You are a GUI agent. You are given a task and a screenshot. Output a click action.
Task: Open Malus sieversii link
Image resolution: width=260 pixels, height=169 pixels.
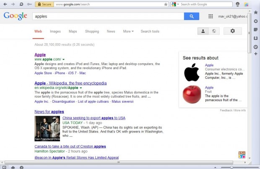click(x=122, y=101)
